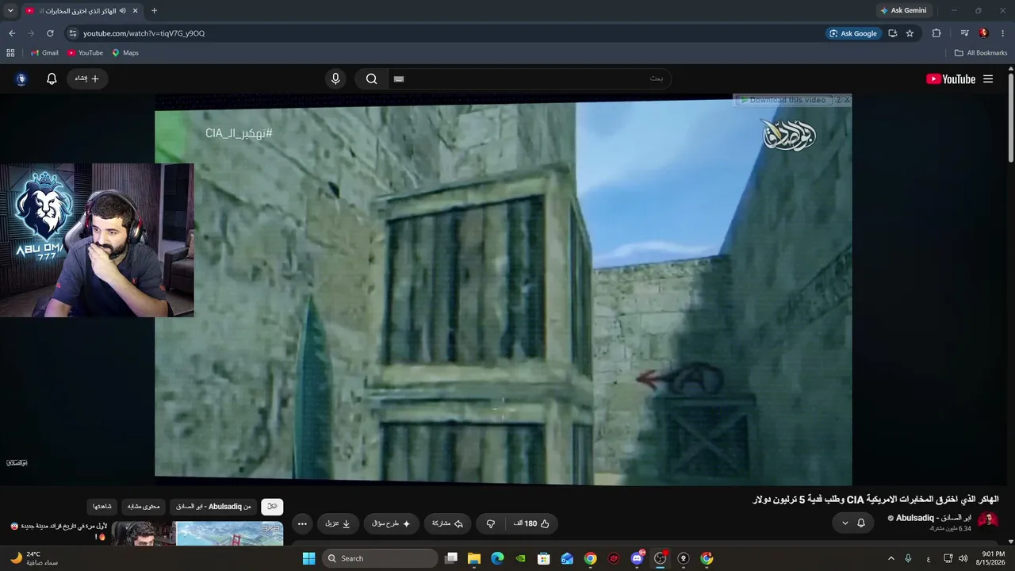The width and height of the screenshot is (1015, 571).
Task: Click the Ask Google lens button
Action: (853, 33)
